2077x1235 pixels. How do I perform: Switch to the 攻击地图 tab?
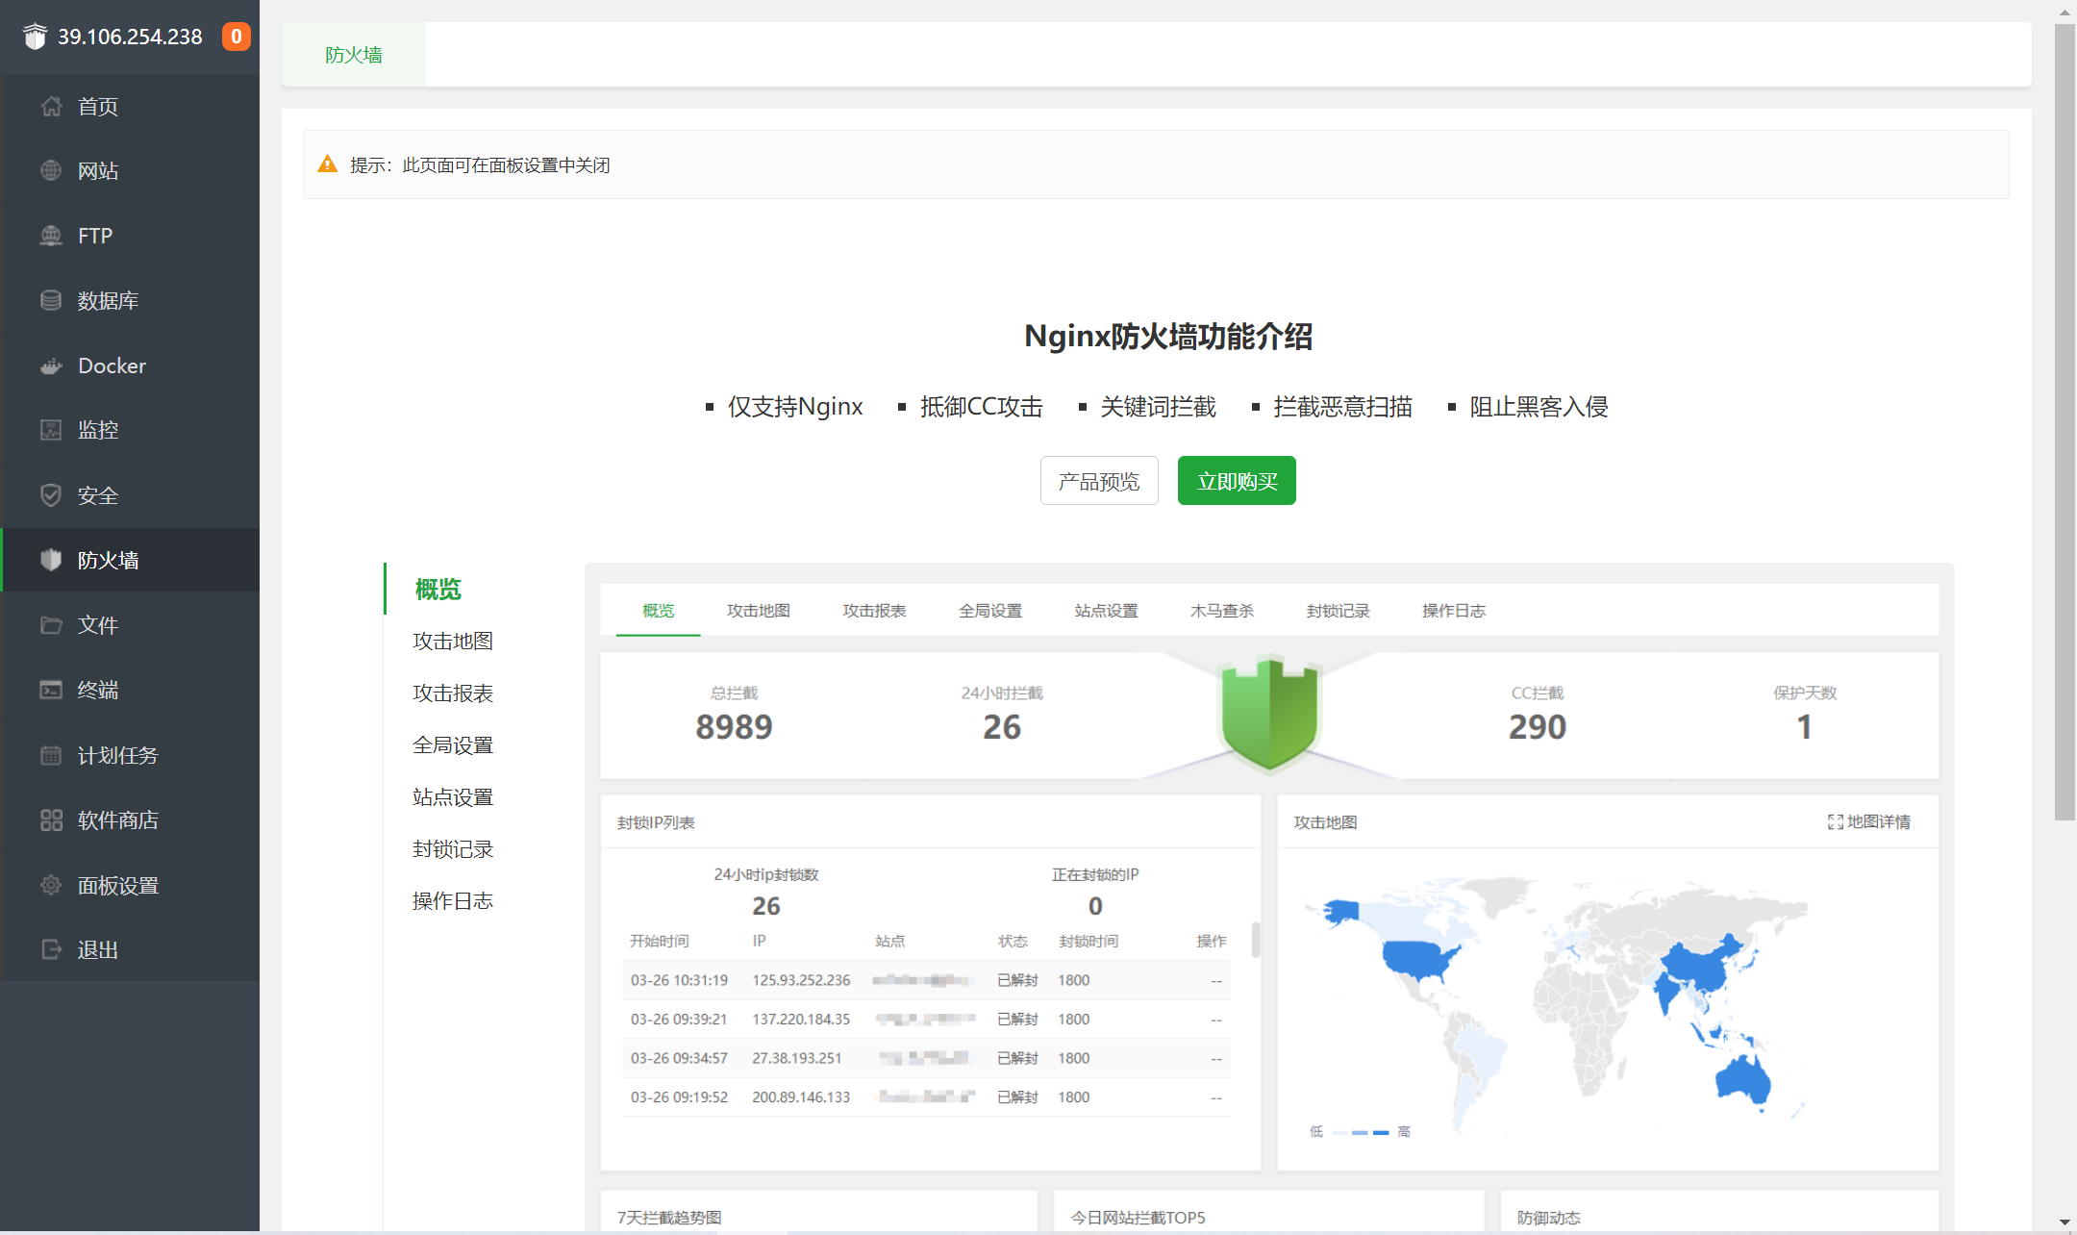pos(758,610)
